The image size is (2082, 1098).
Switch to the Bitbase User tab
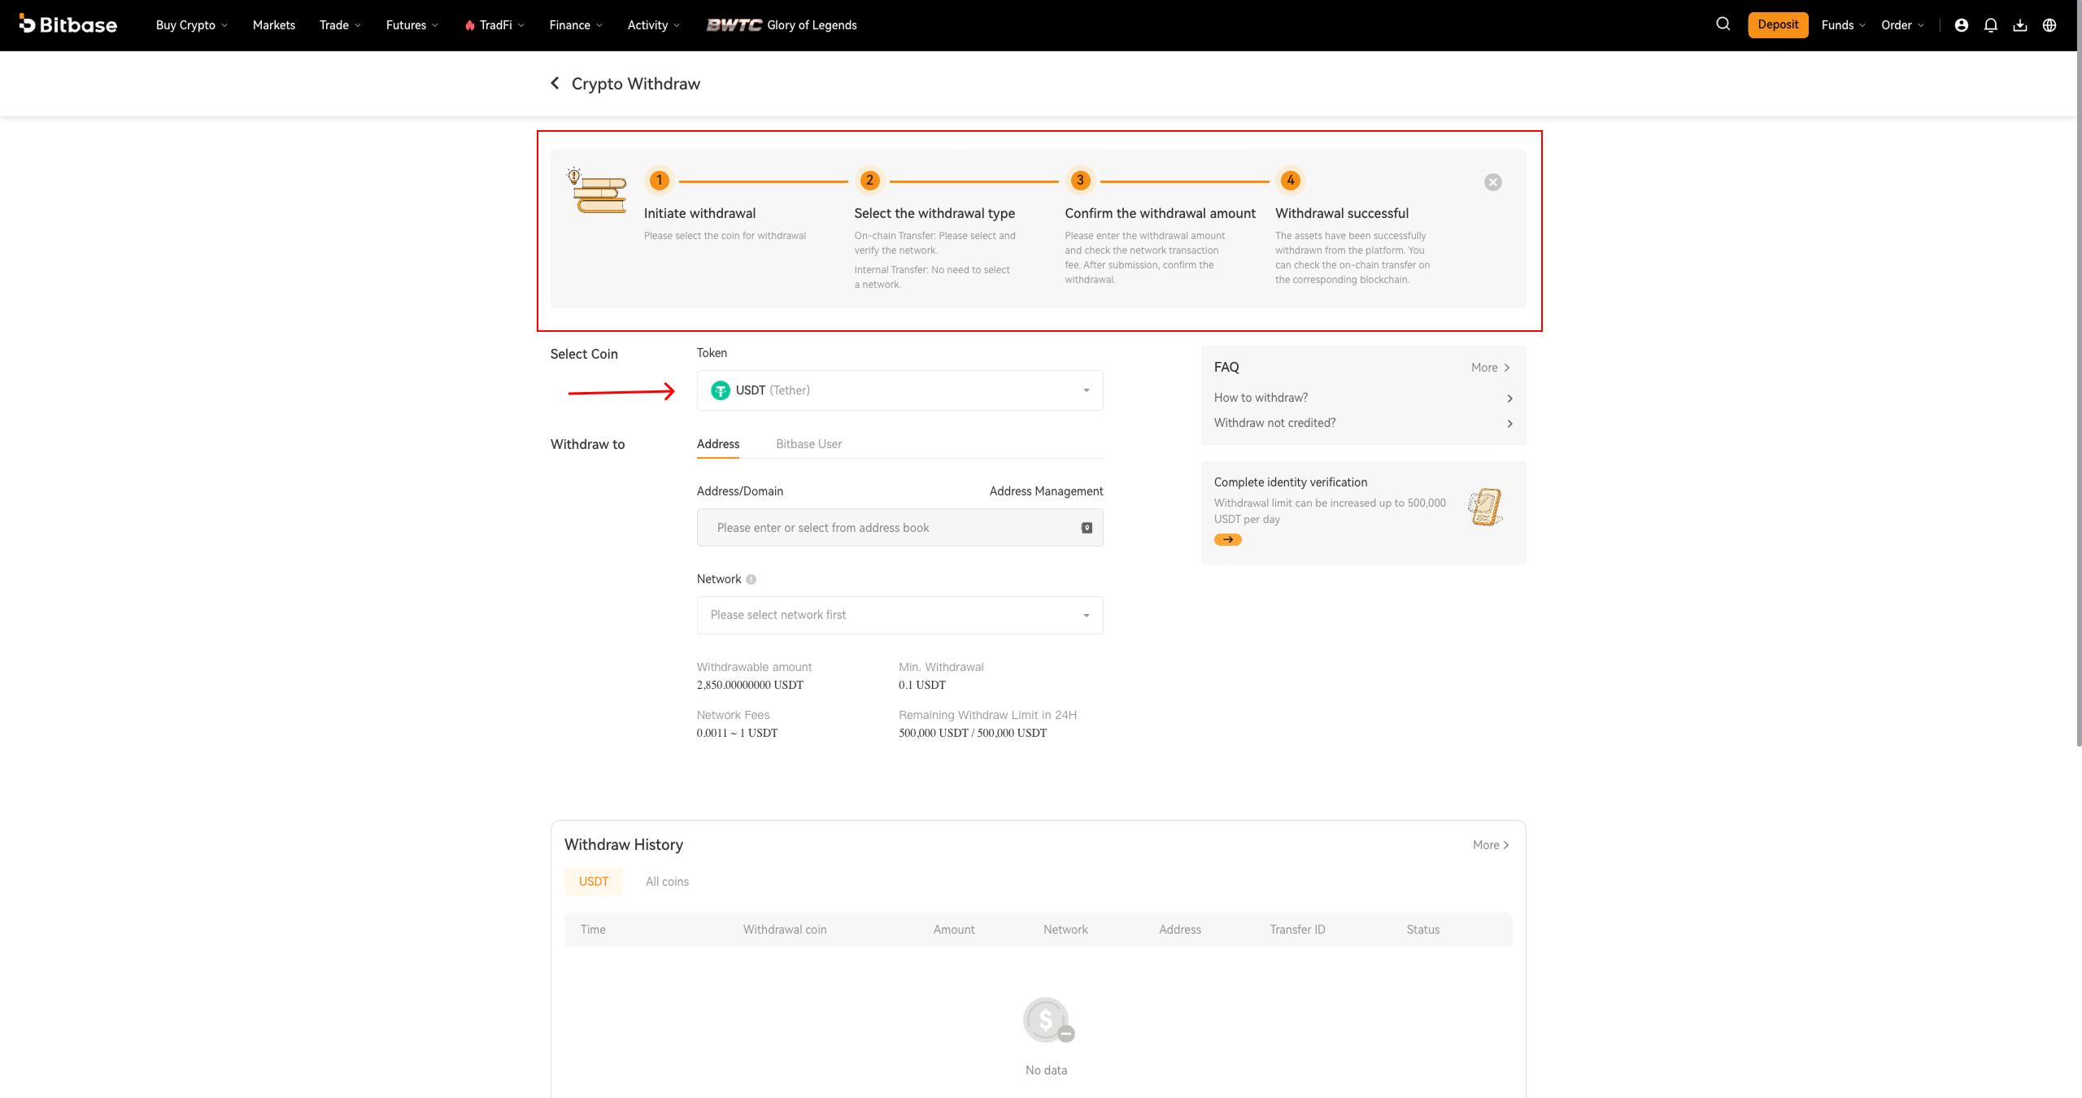click(x=808, y=444)
